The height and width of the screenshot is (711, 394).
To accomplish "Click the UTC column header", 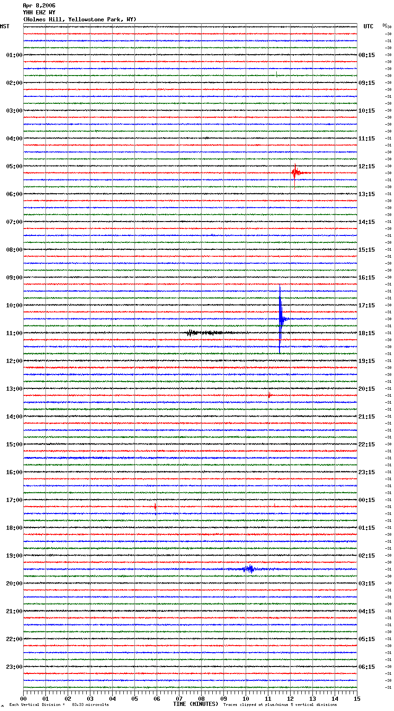I will coord(369,26).
